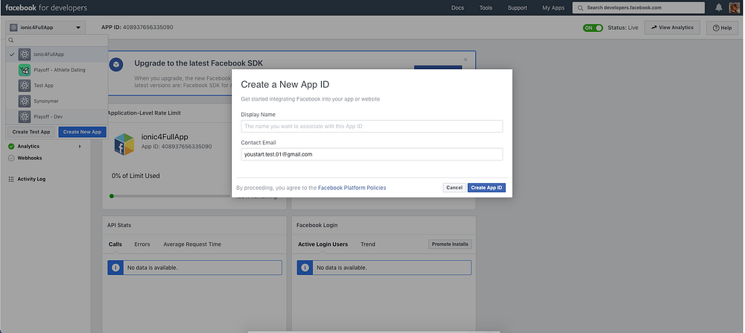Switch to the Errors tab
745x333 pixels.
point(142,244)
